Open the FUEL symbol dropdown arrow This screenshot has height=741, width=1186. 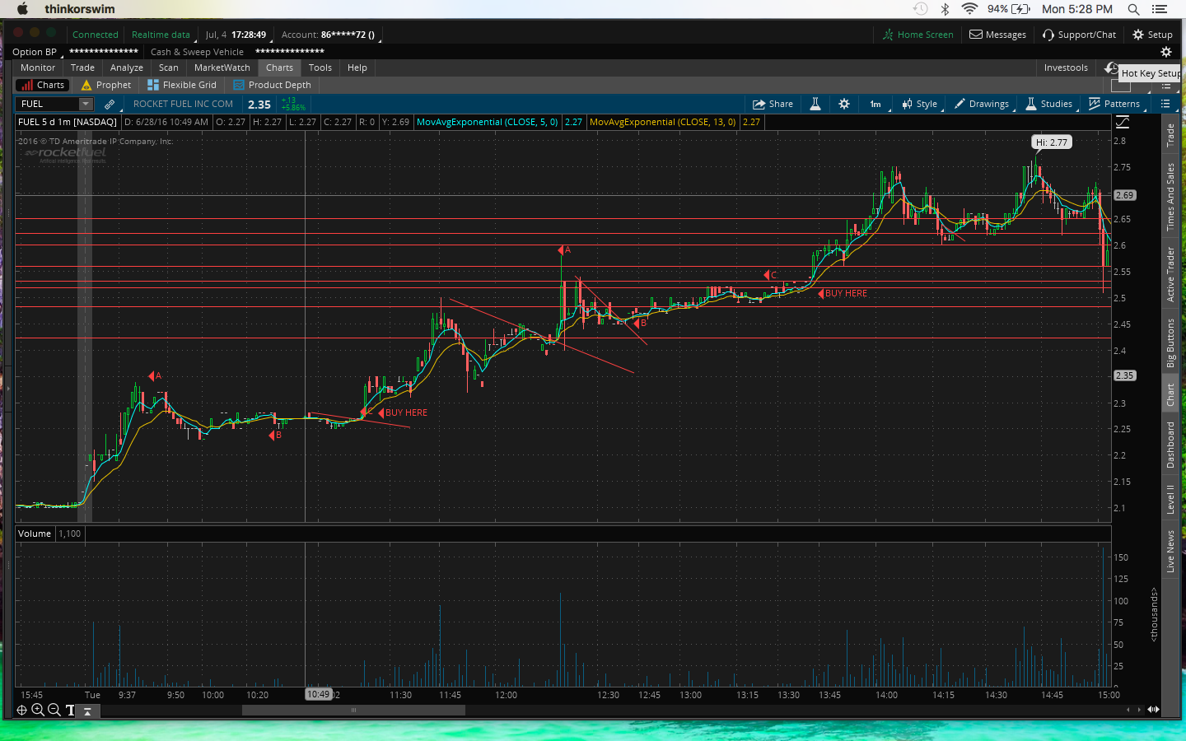click(x=86, y=104)
